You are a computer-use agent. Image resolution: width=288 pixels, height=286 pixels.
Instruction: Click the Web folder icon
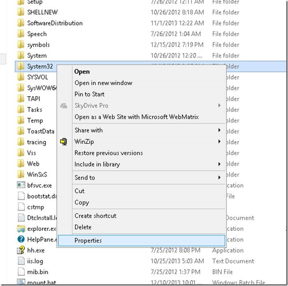click(21, 164)
